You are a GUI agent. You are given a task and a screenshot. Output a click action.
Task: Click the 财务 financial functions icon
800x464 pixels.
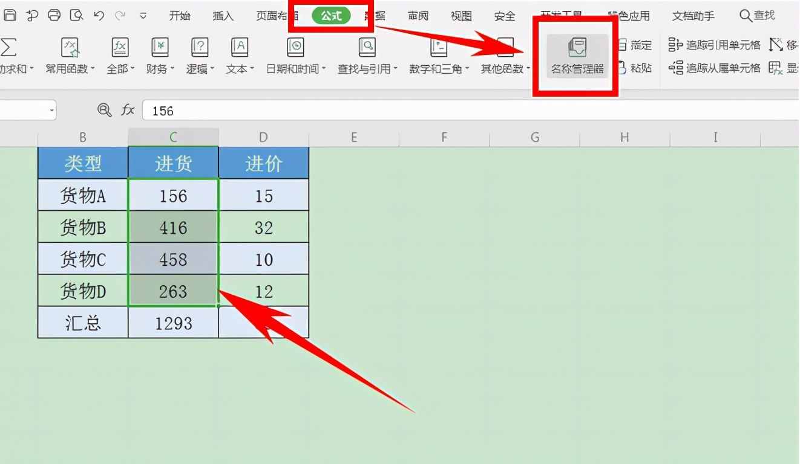click(x=160, y=47)
